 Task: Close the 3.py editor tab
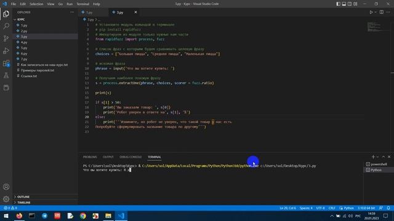click(135, 12)
